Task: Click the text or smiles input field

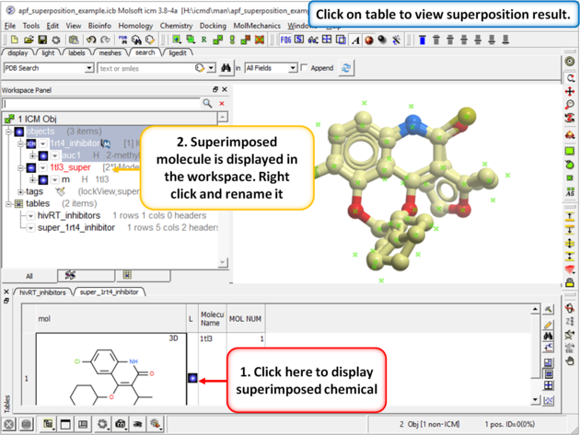Action: [x=145, y=68]
